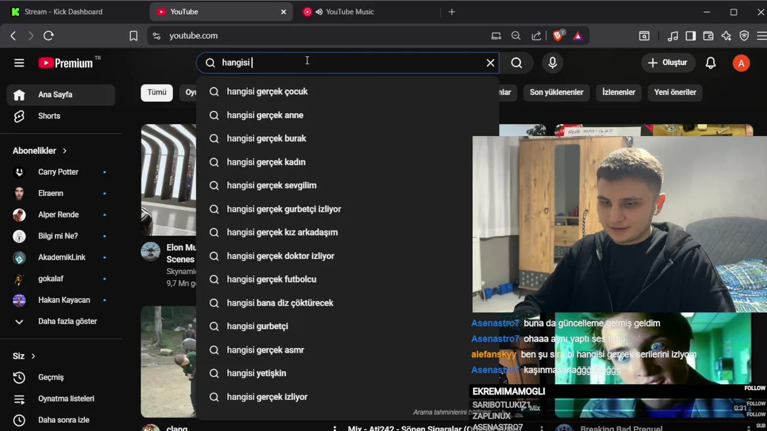The image size is (767, 431).
Task: Clear the search box with the X
Action: (x=490, y=63)
